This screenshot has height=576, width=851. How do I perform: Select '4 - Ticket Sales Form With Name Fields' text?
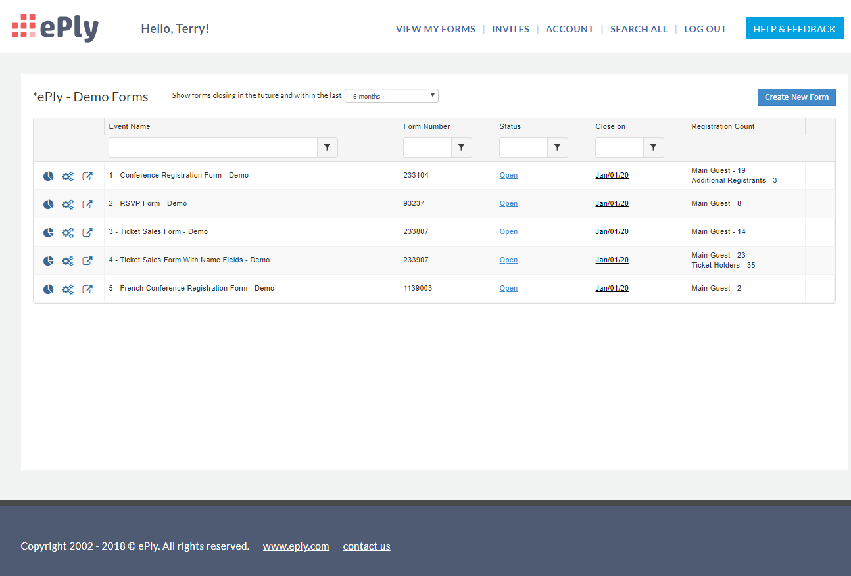176,260
